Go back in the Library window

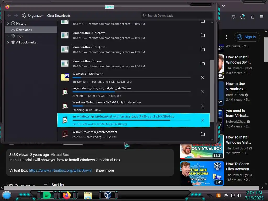tap(9, 16)
